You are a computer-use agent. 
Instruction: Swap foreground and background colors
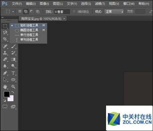[x=13, y=92]
